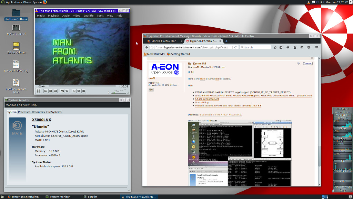Open Phoronix articles on Linux 5.5
This screenshot has width=353, height=199.
coord(228,106)
